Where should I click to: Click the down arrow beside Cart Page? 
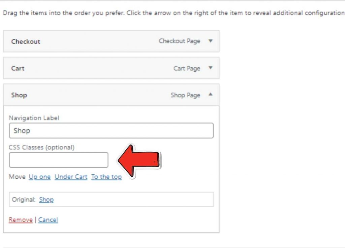click(211, 68)
